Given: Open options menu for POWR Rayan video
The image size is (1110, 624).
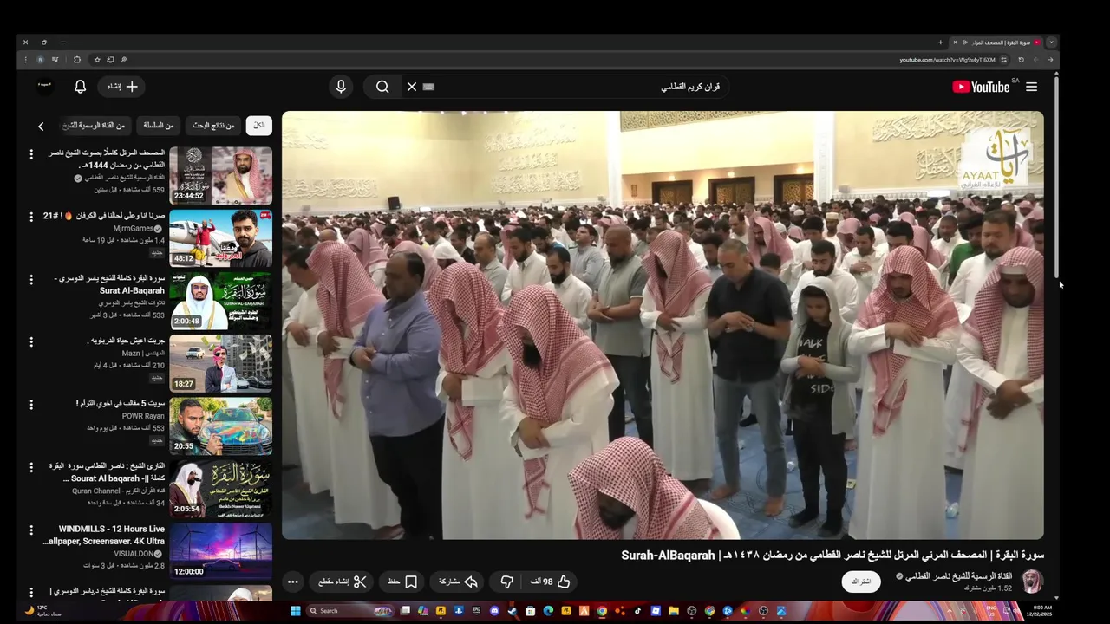Looking at the screenshot, I should pos(31,404).
